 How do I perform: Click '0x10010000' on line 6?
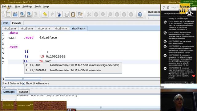click(x=56, y=56)
